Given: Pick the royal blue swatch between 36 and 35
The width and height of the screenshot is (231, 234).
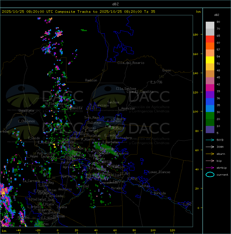Looking at the screenshot, I should [x=210, y=102].
